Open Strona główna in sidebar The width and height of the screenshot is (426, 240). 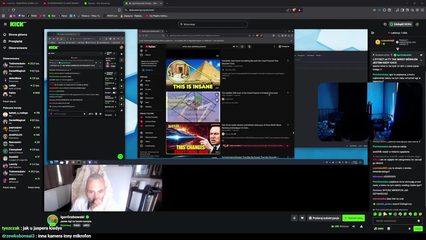(x=18, y=34)
